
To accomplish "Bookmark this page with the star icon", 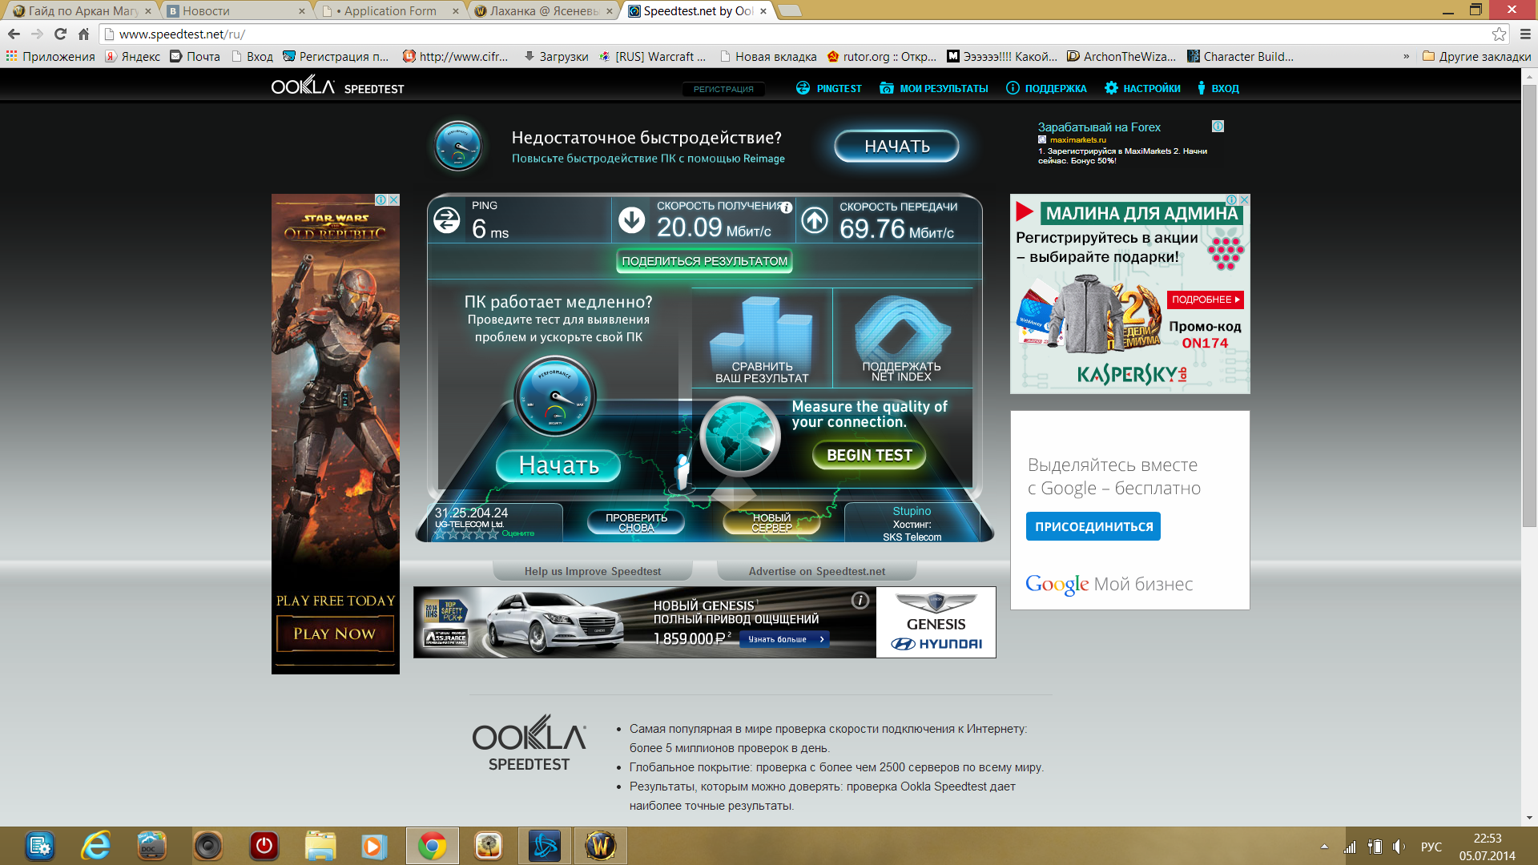I will 1499,34.
